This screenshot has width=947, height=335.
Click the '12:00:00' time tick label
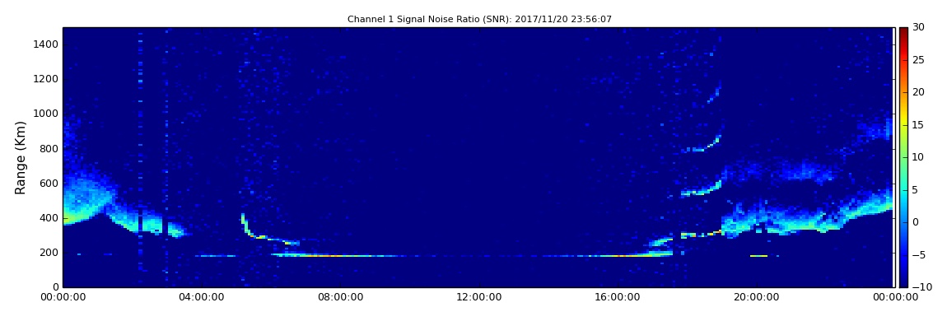tap(478, 297)
